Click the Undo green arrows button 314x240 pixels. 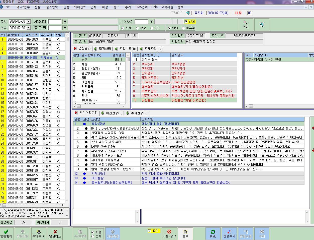point(213,233)
